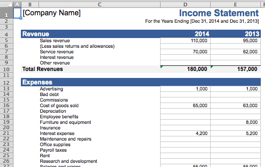The image size is (265, 167).
Task: Select the Employee benefits label
Action: (59, 117)
